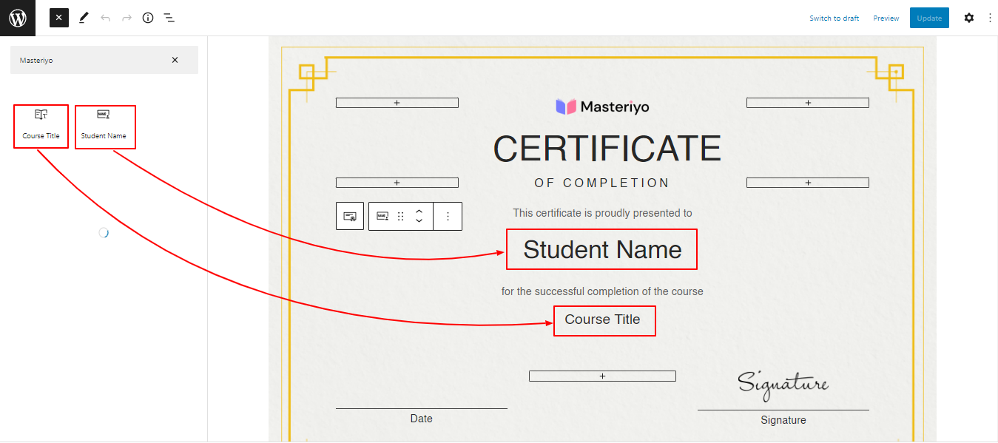
Task: Click Student Name block type icon
Action: (382, 216)
